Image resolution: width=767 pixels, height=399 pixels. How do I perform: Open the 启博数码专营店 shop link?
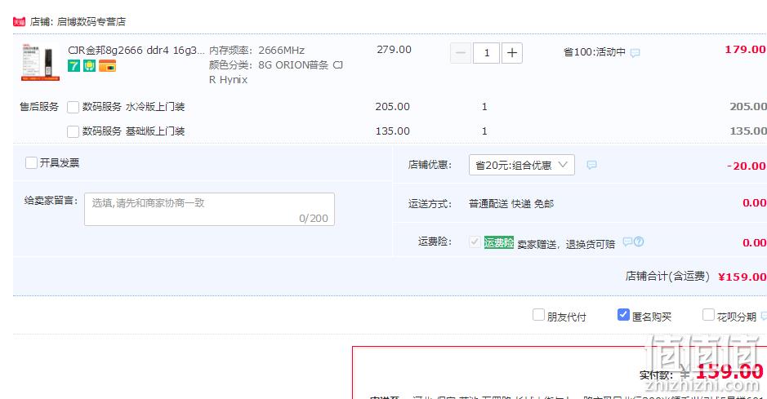pos(91,22)
